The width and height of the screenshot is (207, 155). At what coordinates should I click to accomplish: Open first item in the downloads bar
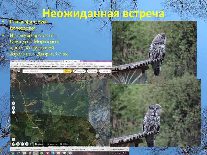click(20, 150)
